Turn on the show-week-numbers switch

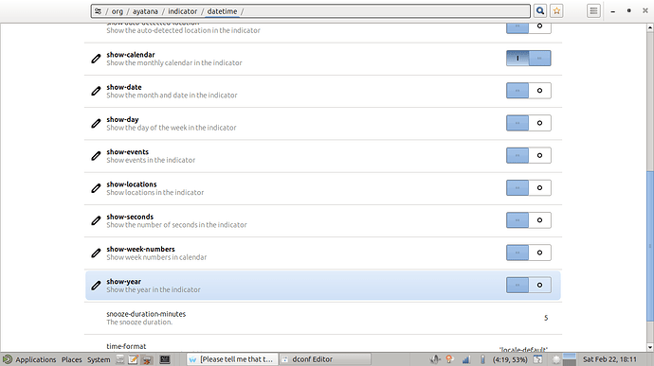pos(529,253)
